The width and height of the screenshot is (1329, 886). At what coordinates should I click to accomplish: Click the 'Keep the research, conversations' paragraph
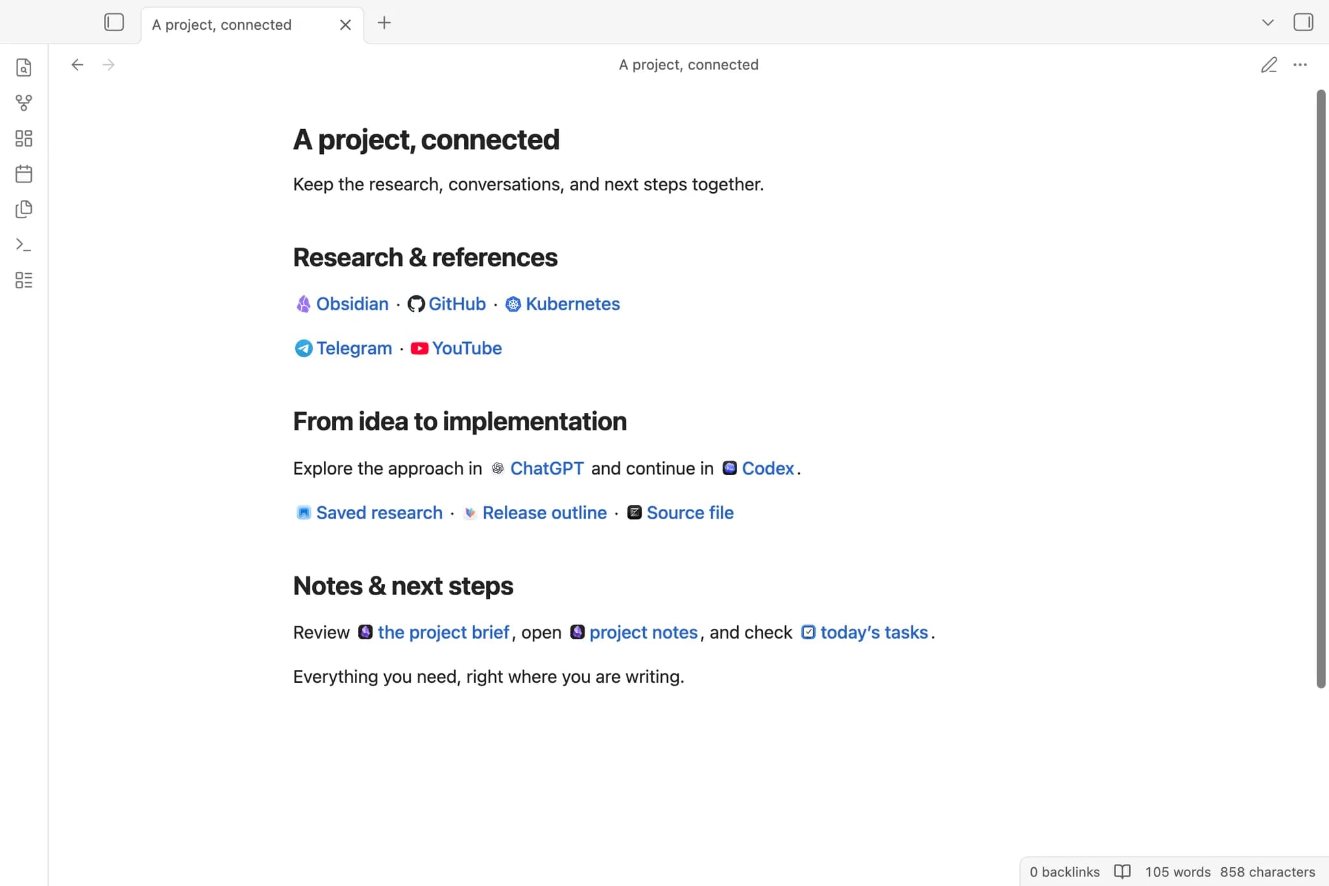pyautogui.click(x=528, y=184)
